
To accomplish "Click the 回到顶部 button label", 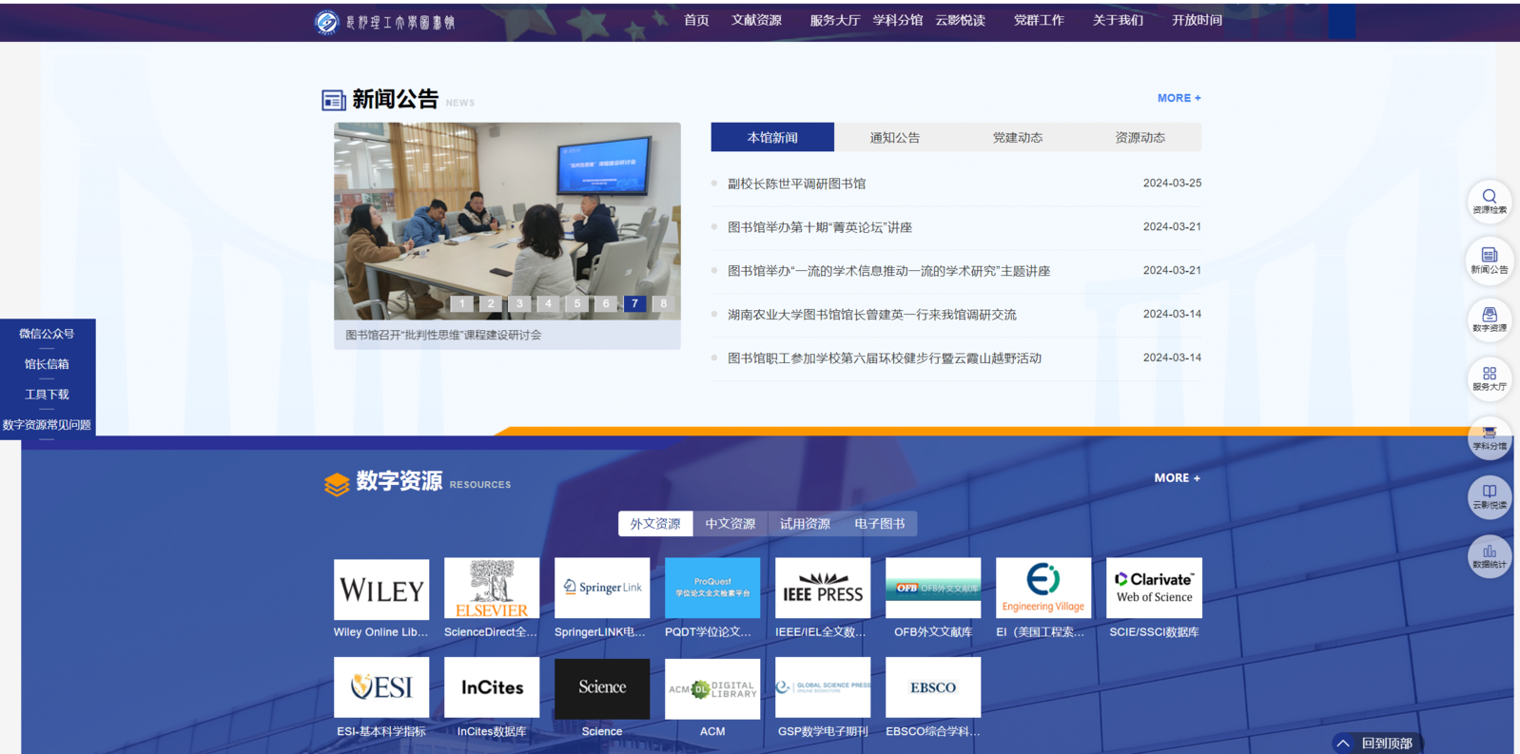I will [x=1387, y=744].
